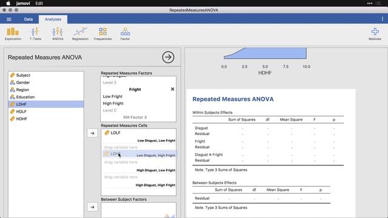388x218 pixels.
Task: Open the hamburger main menu
Action: click(x=9, y=19)
